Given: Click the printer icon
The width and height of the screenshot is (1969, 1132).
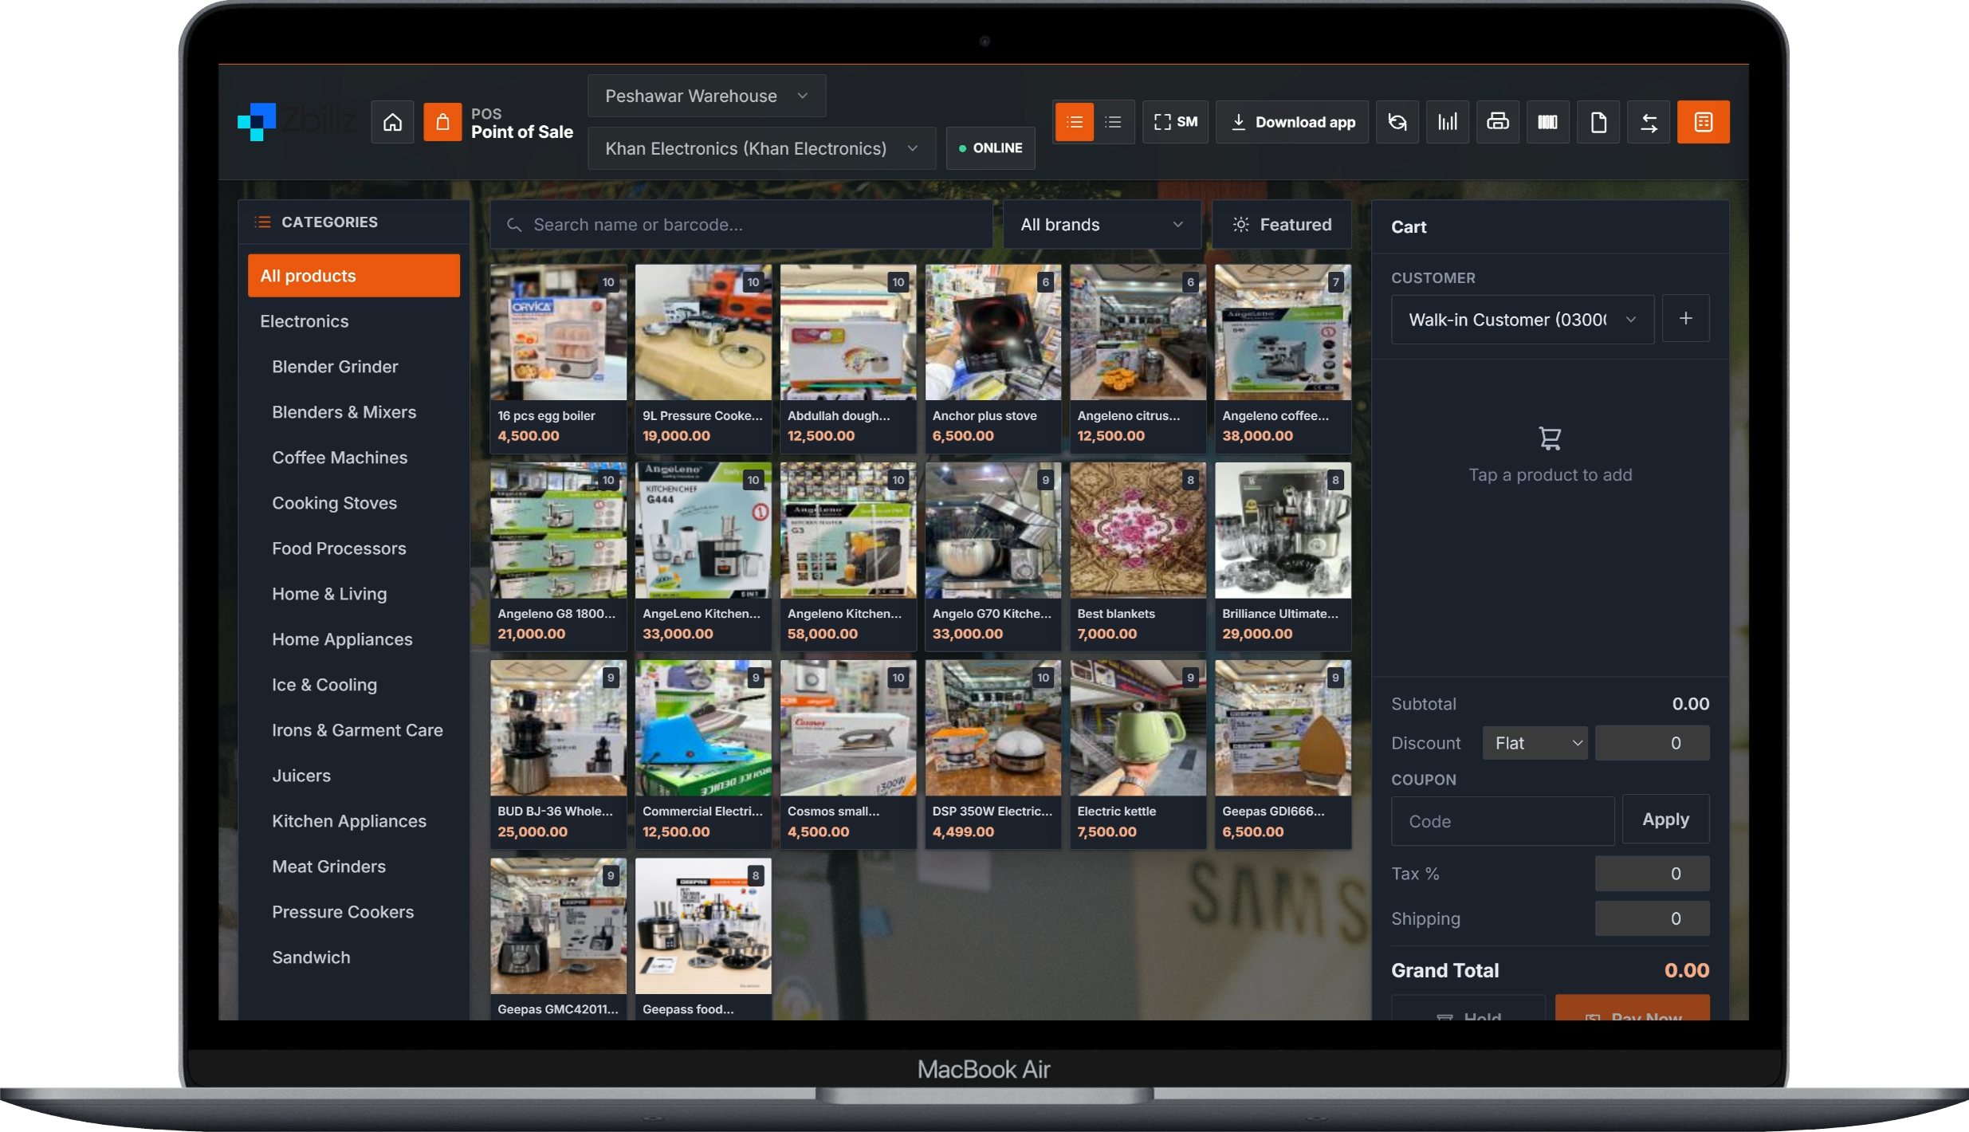Looking at the screenshot, I should pos(1498,122).
